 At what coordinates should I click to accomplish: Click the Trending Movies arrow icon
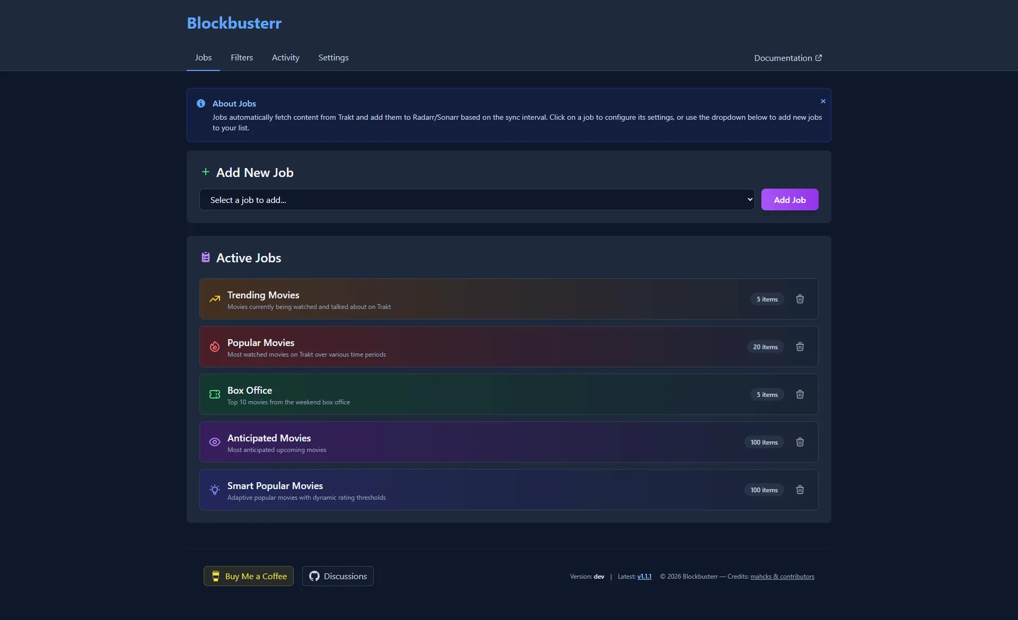[214, 299]
